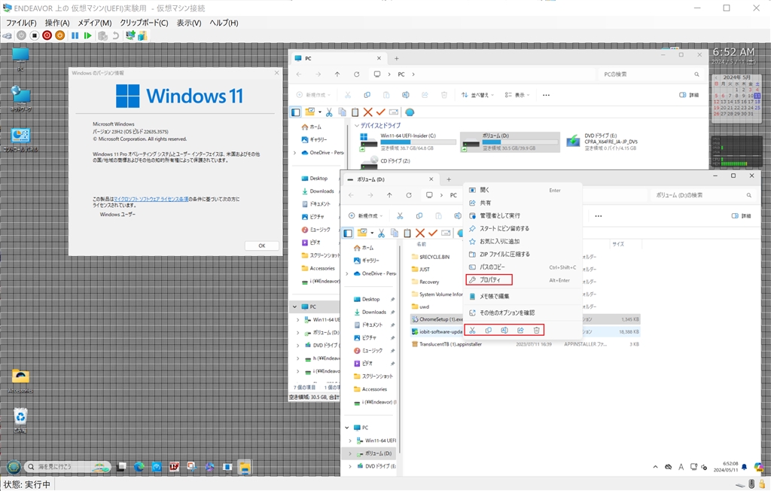The width and height of the screenshot is (771, 491).
Task: Click the taskbar search box
Action: click(67, 466)
